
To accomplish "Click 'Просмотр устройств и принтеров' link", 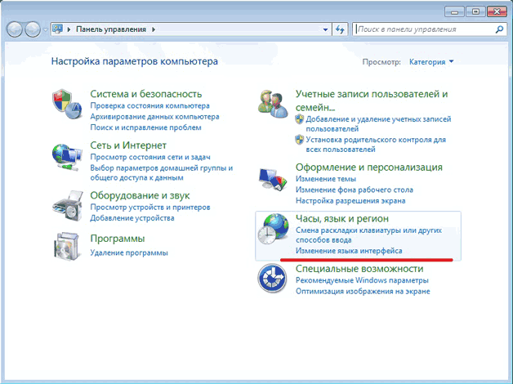I will [x=150, y=207].
